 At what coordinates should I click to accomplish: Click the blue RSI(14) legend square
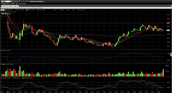tap(3, 51)
